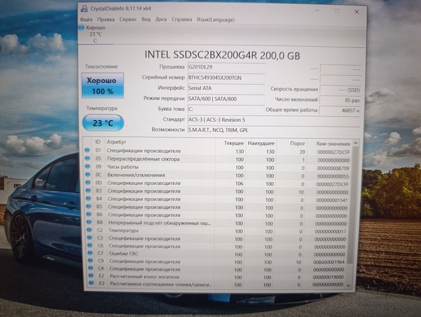Click the Стандарт field ACS-3 Revision 5
The width and height of the screenshot is (421, 317).
click(x=274, y=120)
